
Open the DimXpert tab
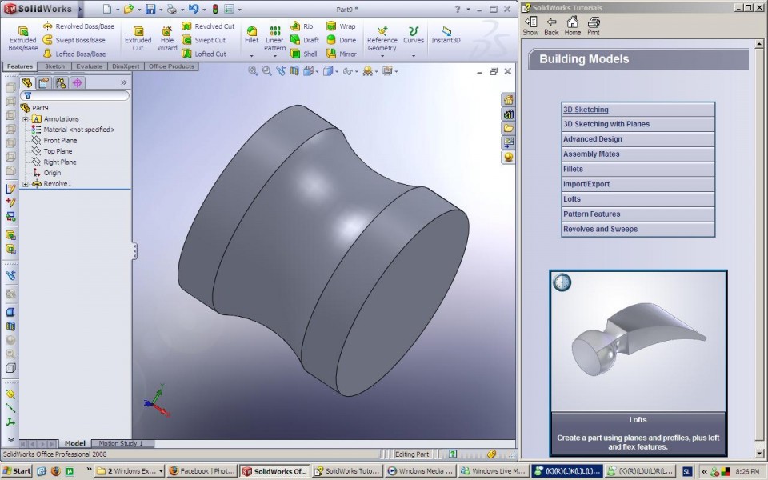[x=126, y=66]
